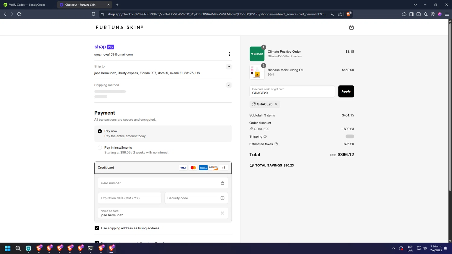The height and width of the screenshot is (254, 452).
Task: Toggle the browser sidebar panel
Action: coord(411,14)
